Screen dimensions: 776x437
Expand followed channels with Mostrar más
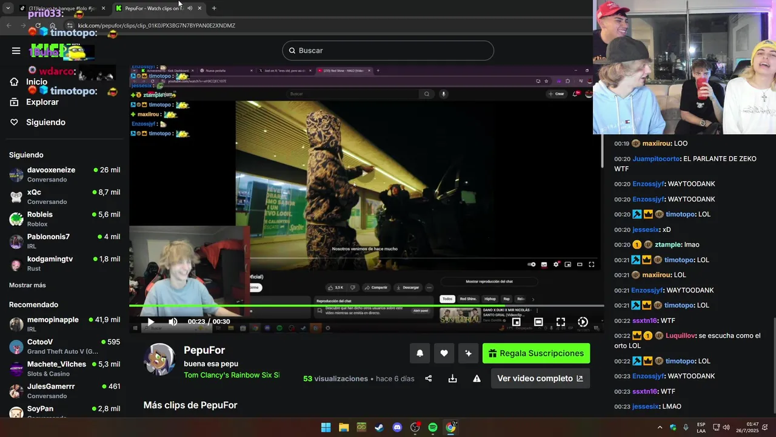click(27, 285)
